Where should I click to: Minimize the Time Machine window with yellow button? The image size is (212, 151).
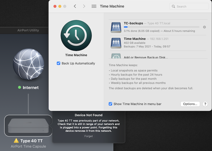point(60,6)
